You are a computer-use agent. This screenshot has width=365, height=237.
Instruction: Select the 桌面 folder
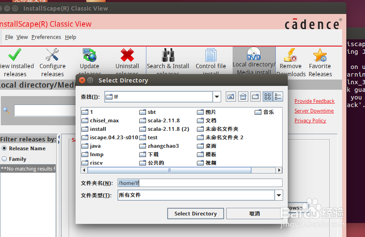tap(206, 146)
